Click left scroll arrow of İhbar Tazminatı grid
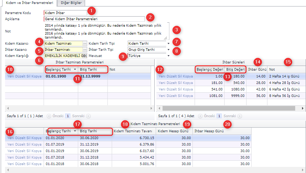 8,108
